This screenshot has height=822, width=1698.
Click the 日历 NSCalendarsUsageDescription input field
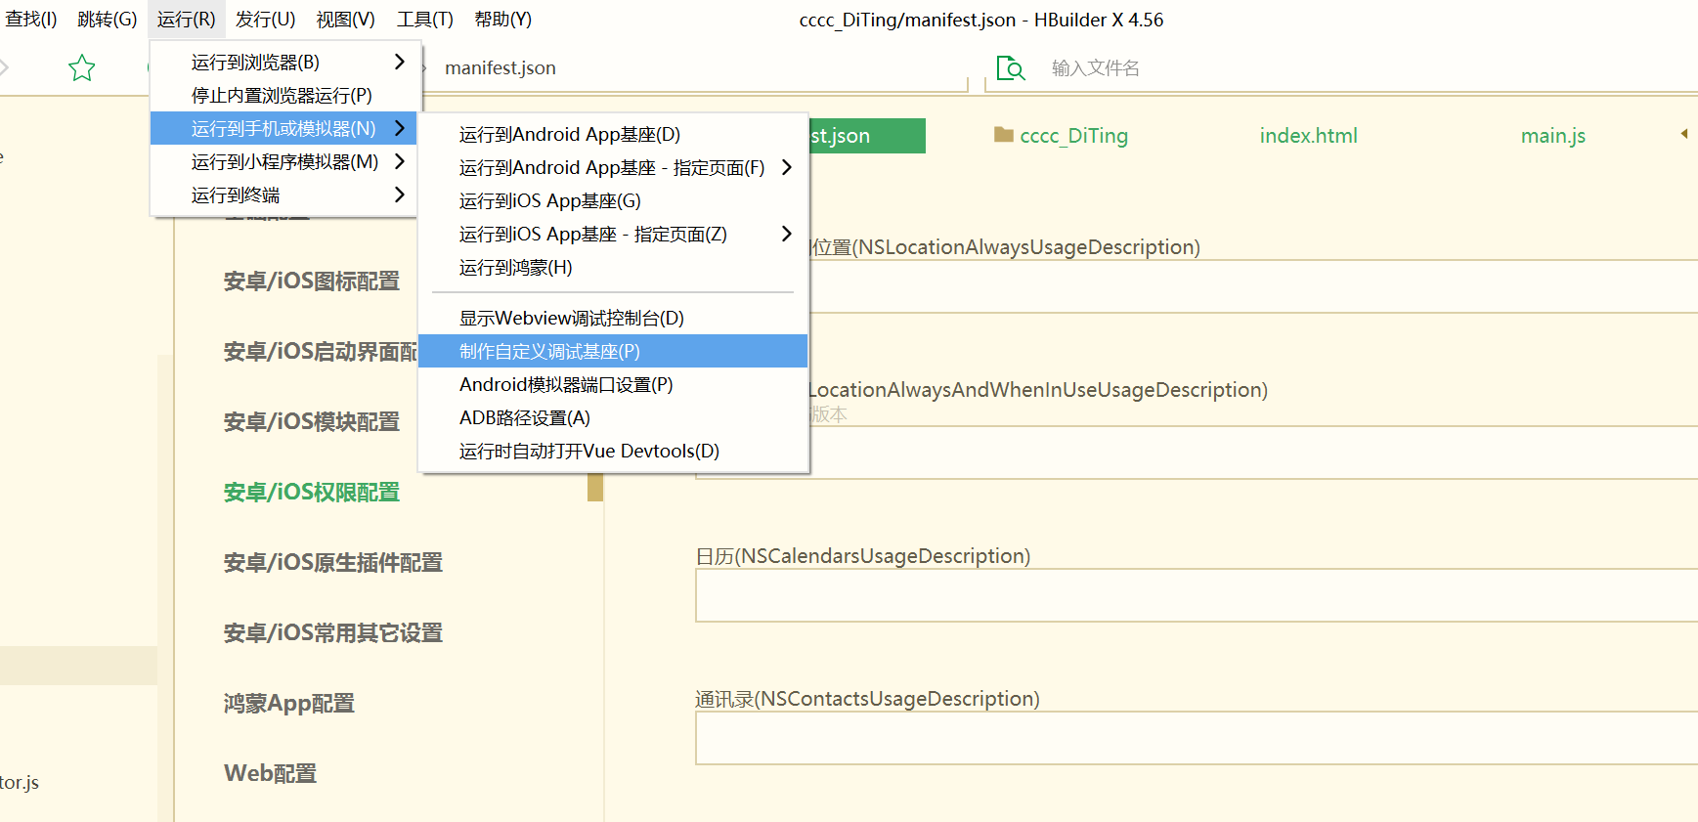(x=1197, y=595)
